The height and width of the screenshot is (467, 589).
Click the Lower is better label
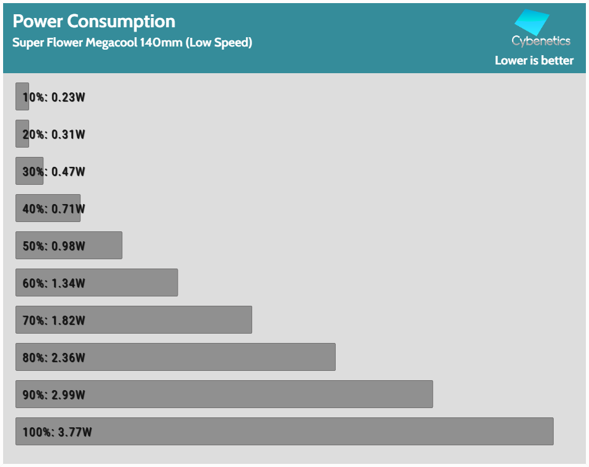coord(534,60)
